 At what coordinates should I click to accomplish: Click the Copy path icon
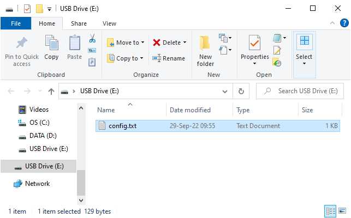click(92, 50)
